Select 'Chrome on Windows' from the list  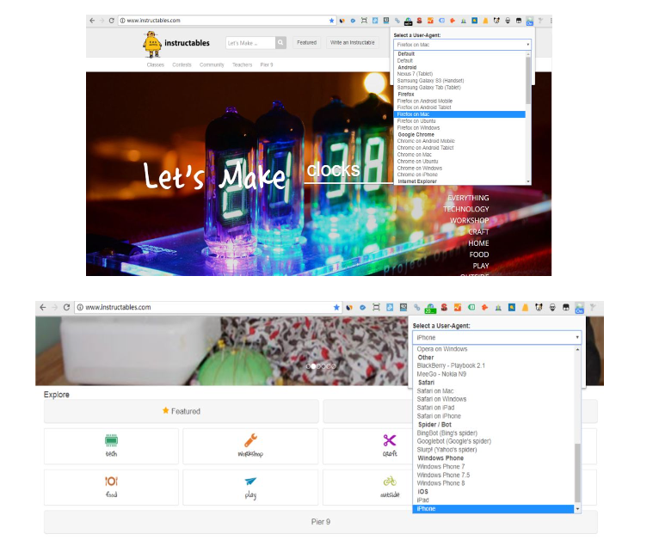pyautogui.click(x=420, y=168)
